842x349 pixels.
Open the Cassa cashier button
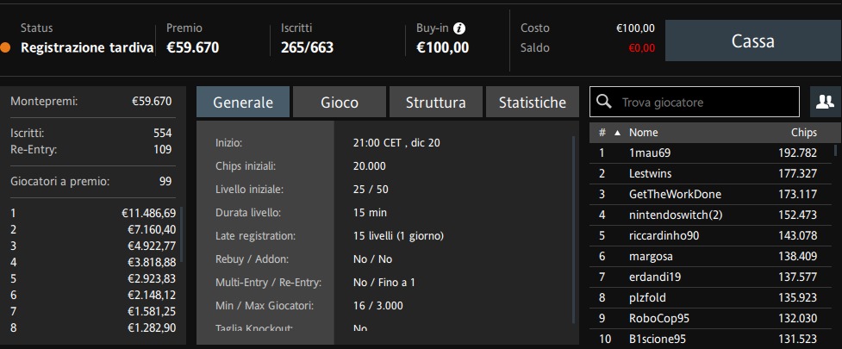pyautogui.click(x=753, y=41)
